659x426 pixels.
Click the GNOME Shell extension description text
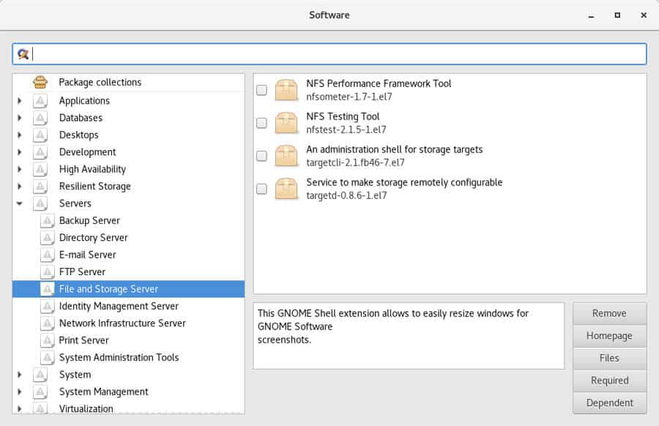point(393,326)
